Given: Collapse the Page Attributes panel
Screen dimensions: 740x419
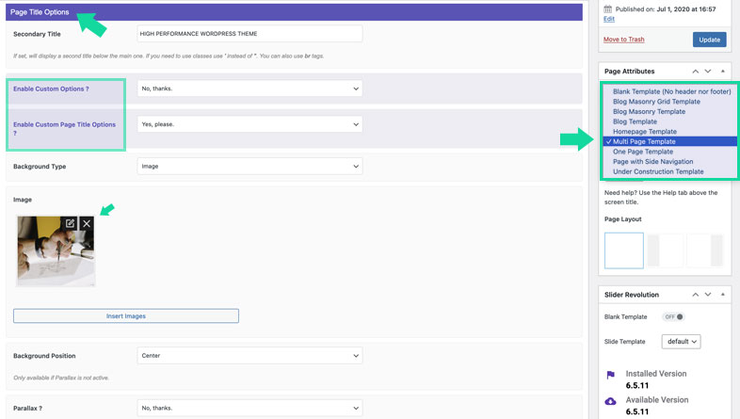Looking at the screenshot, I should click(723, 72).
